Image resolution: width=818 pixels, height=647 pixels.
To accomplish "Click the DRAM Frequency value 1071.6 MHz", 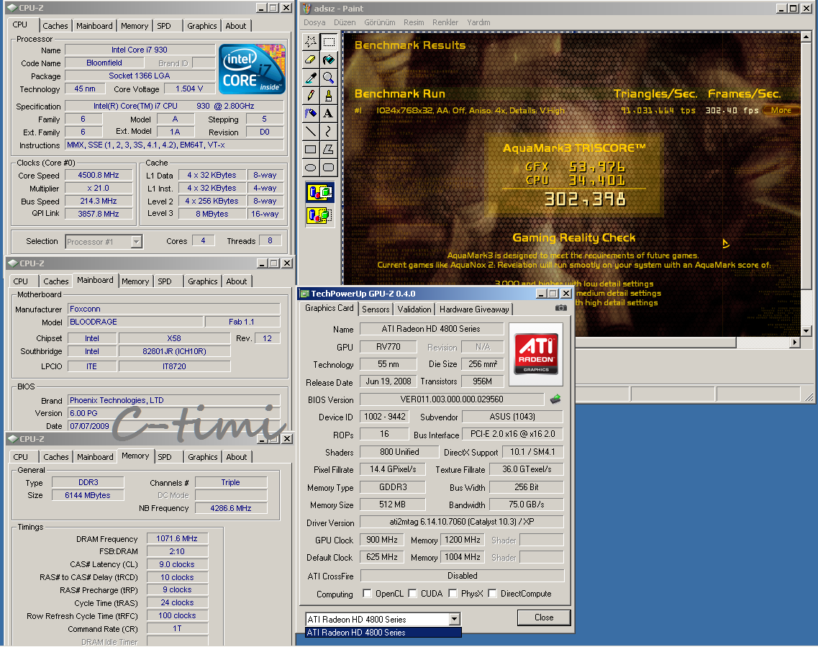I will (x=177, y=538).
